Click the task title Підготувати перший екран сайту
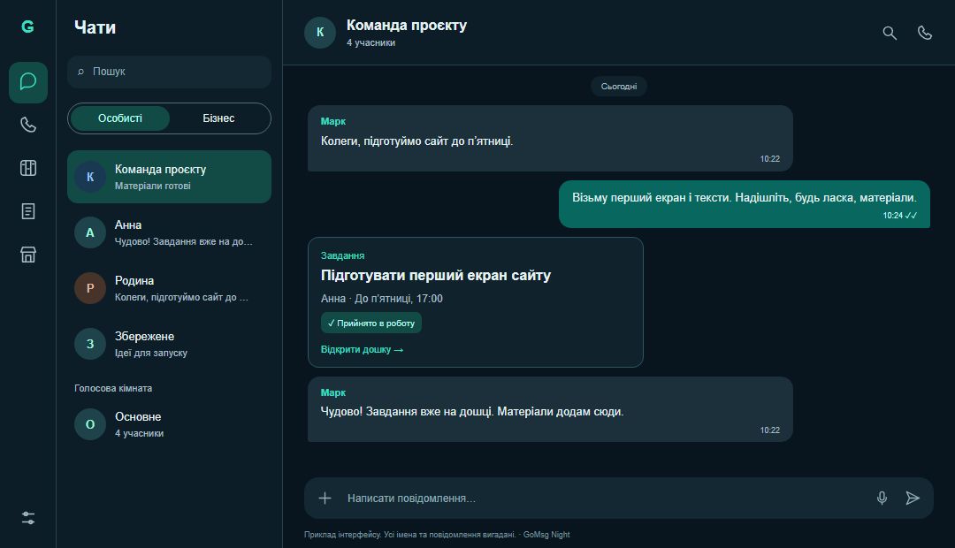The image size is (955, 548). pyautogui.click(x=435, y=275)
